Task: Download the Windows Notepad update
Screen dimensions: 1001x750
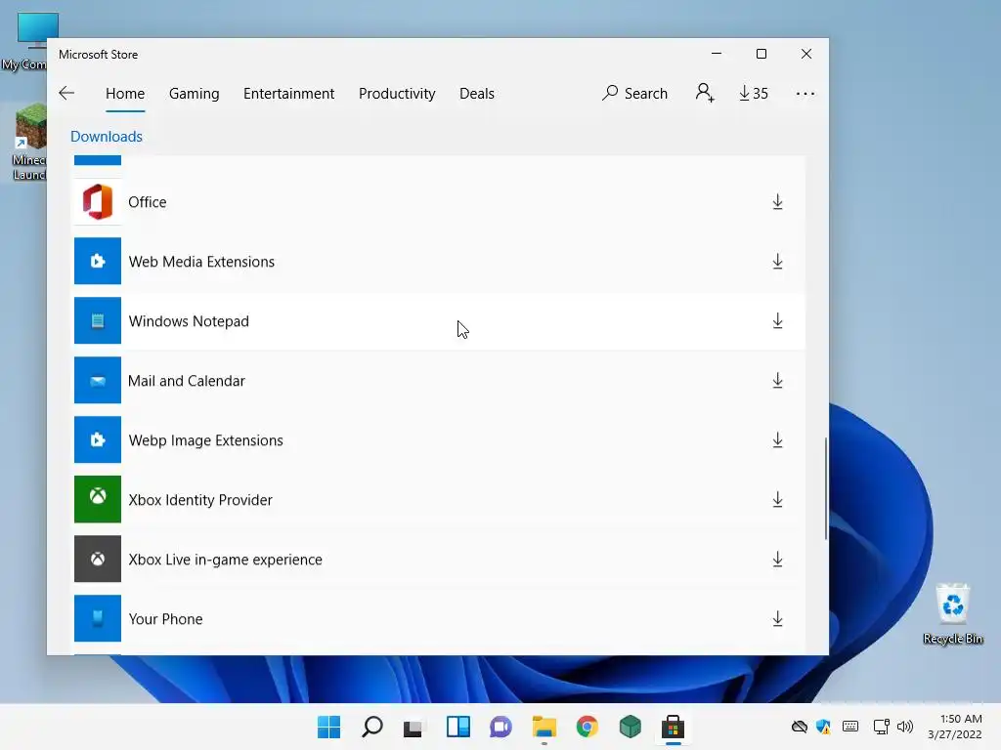Action: pos(777,320)
